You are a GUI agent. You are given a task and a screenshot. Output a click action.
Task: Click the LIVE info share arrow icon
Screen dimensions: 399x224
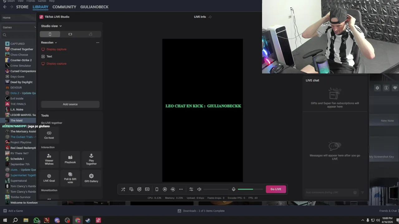tap(210, 17)
